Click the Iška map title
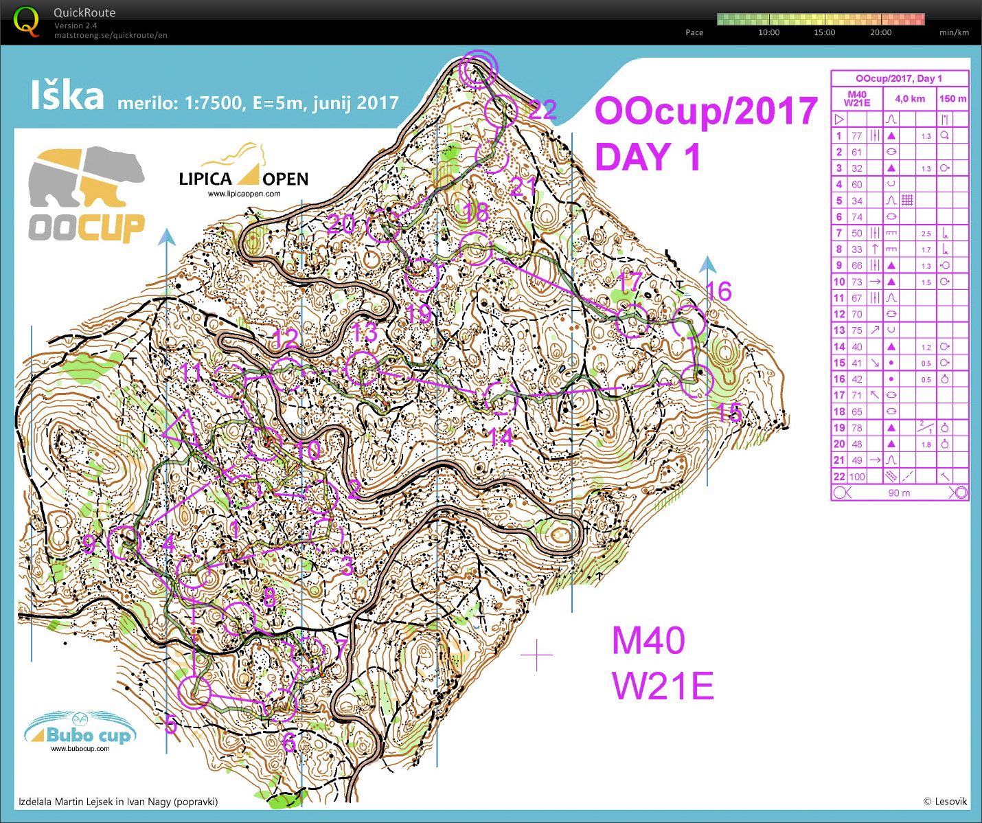This screenshot has width=982, height=823. pos(67,96)
